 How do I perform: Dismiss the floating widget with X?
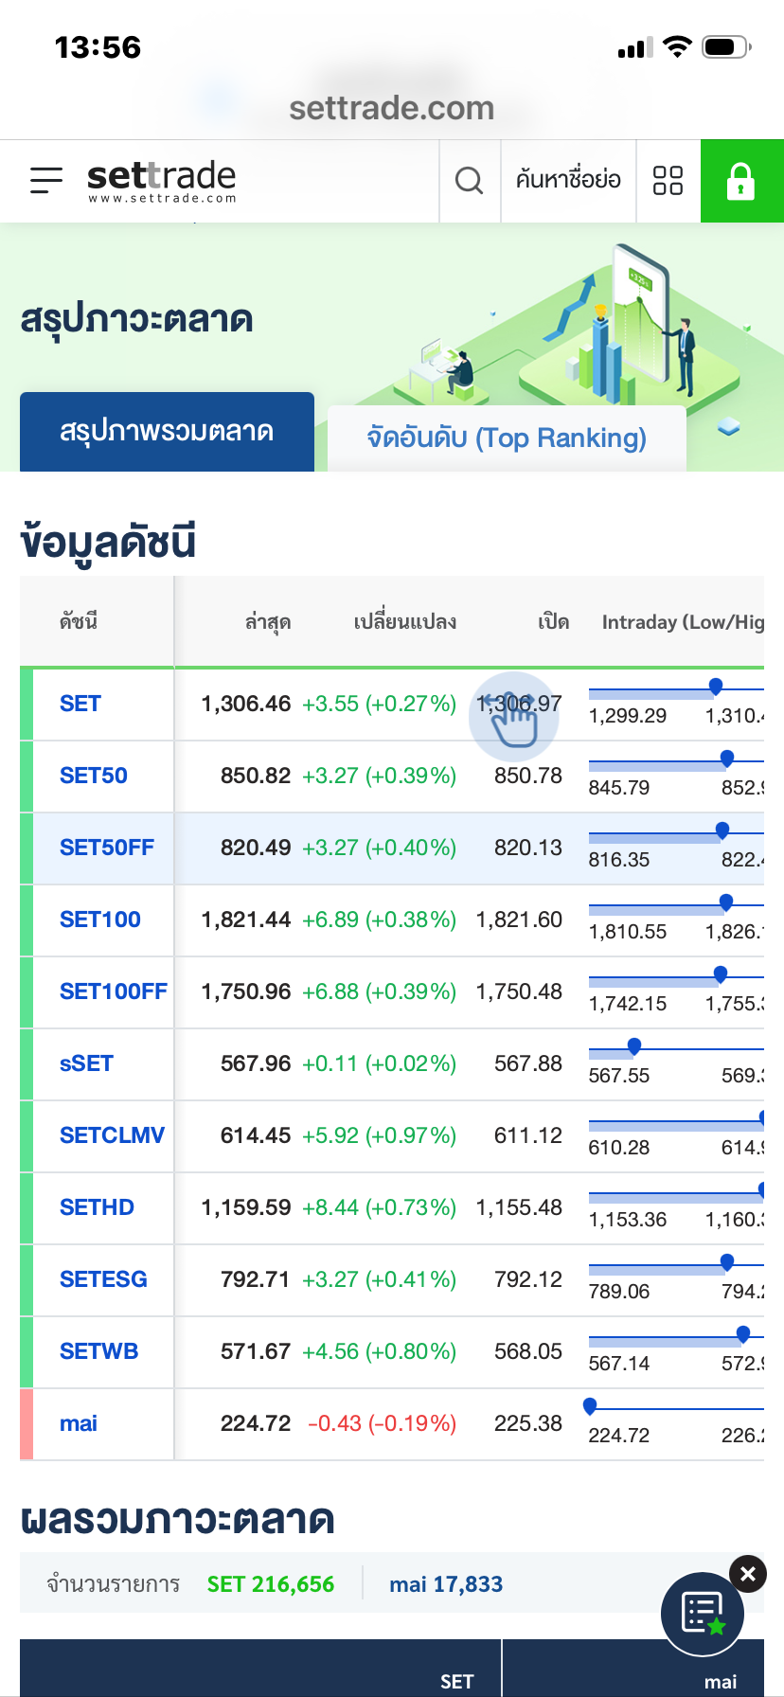pos(748,1574)
